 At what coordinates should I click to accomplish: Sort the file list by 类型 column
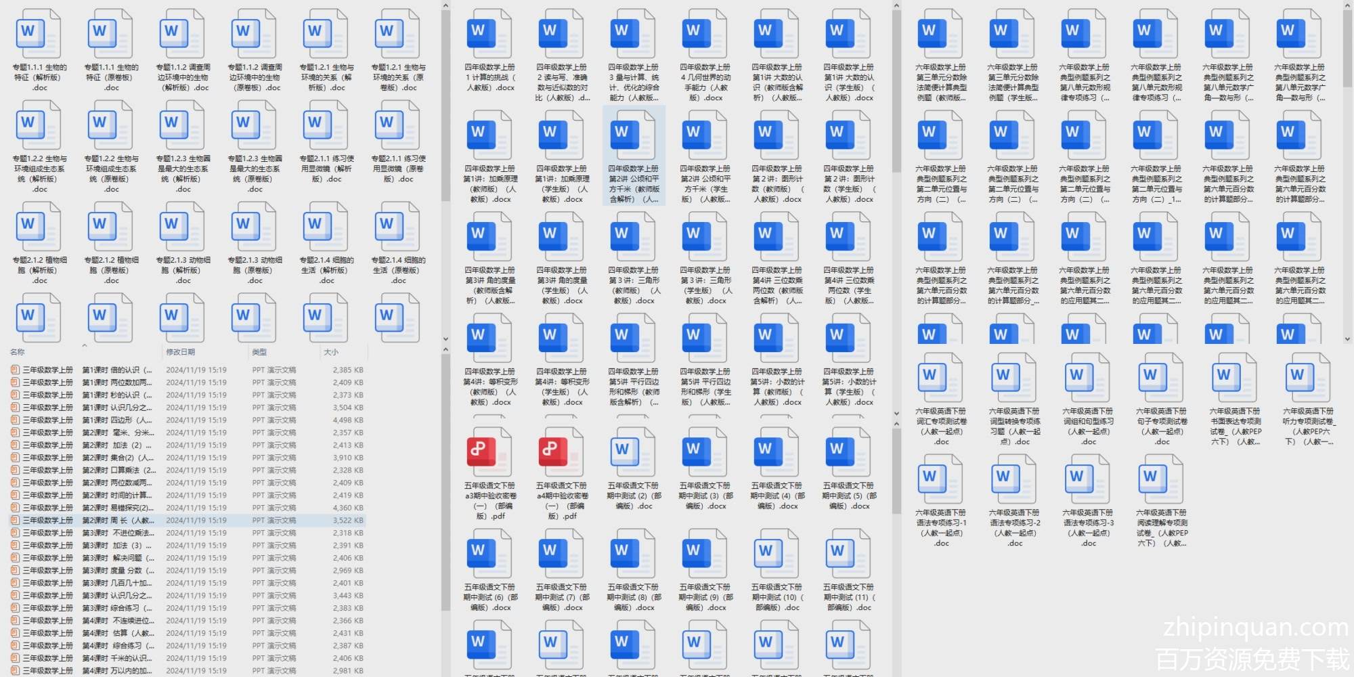click(x=259, y=352)
